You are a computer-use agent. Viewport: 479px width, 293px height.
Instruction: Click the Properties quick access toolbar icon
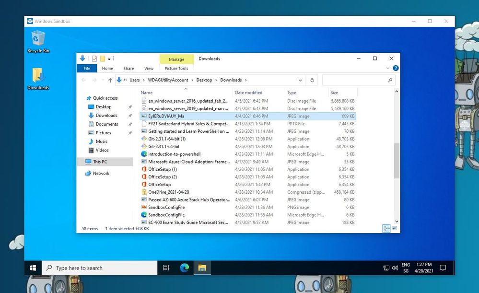point(94,59)
